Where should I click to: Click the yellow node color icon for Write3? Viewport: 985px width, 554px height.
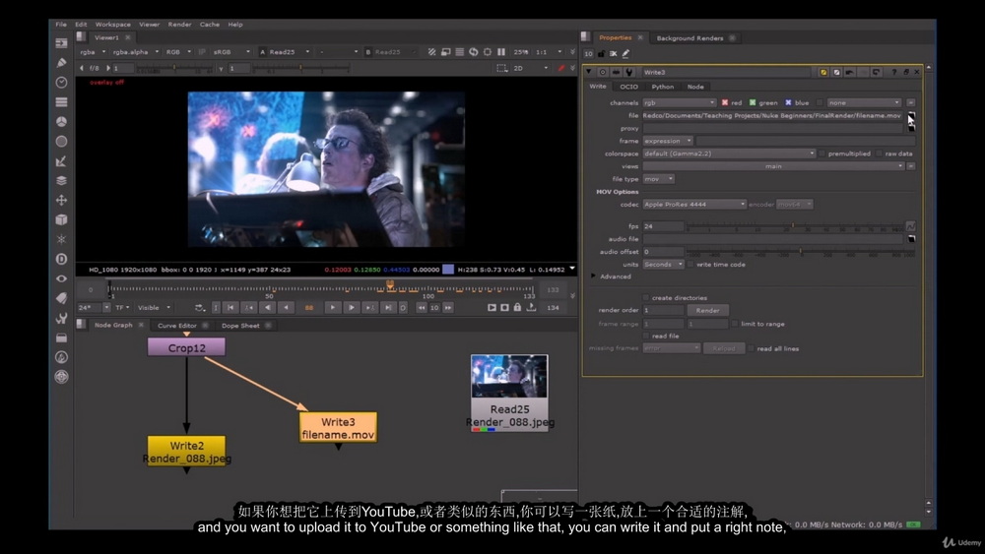822,72
